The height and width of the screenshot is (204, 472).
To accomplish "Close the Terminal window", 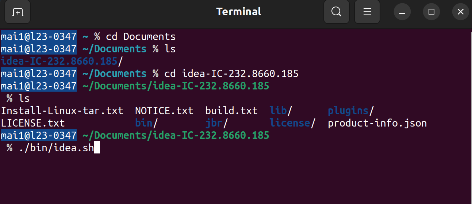I will (x=461, y=12).
